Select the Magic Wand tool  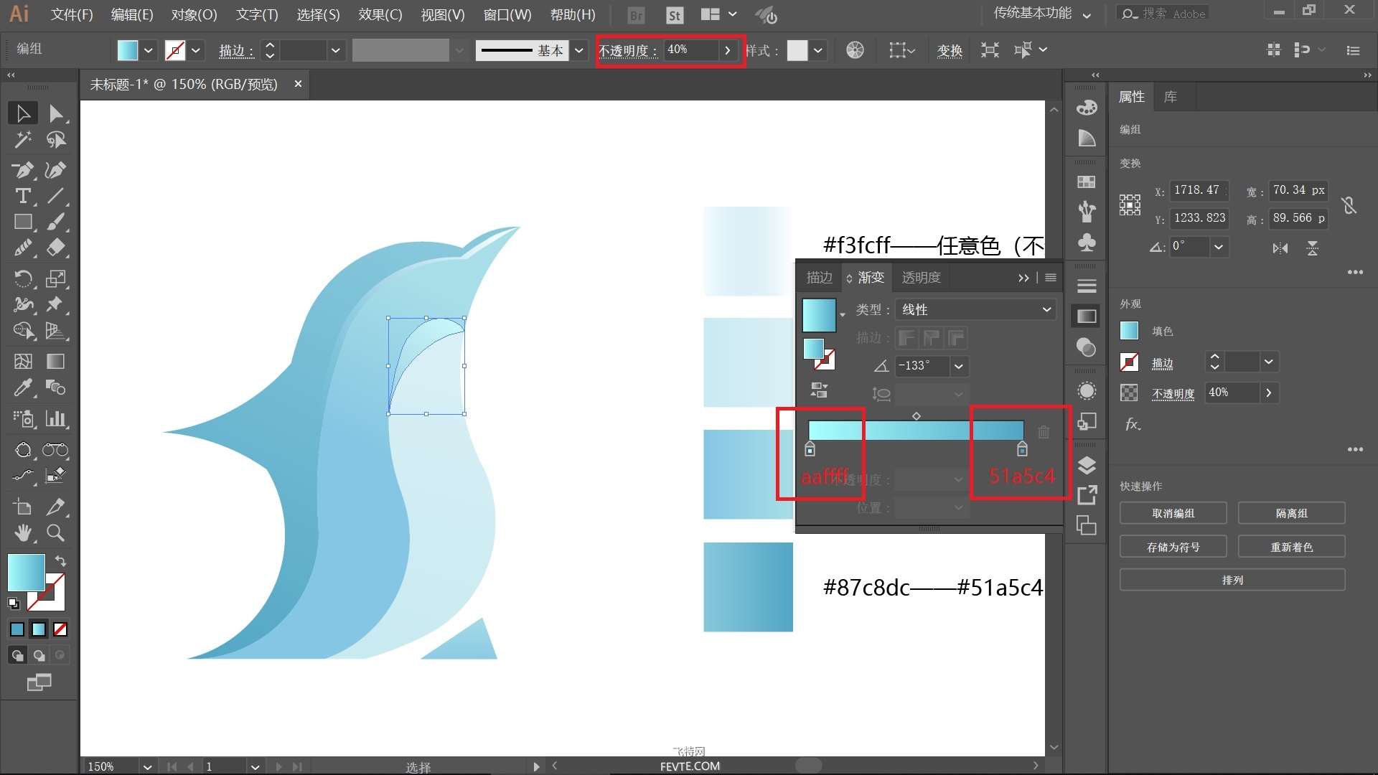(x=22, y=140)
